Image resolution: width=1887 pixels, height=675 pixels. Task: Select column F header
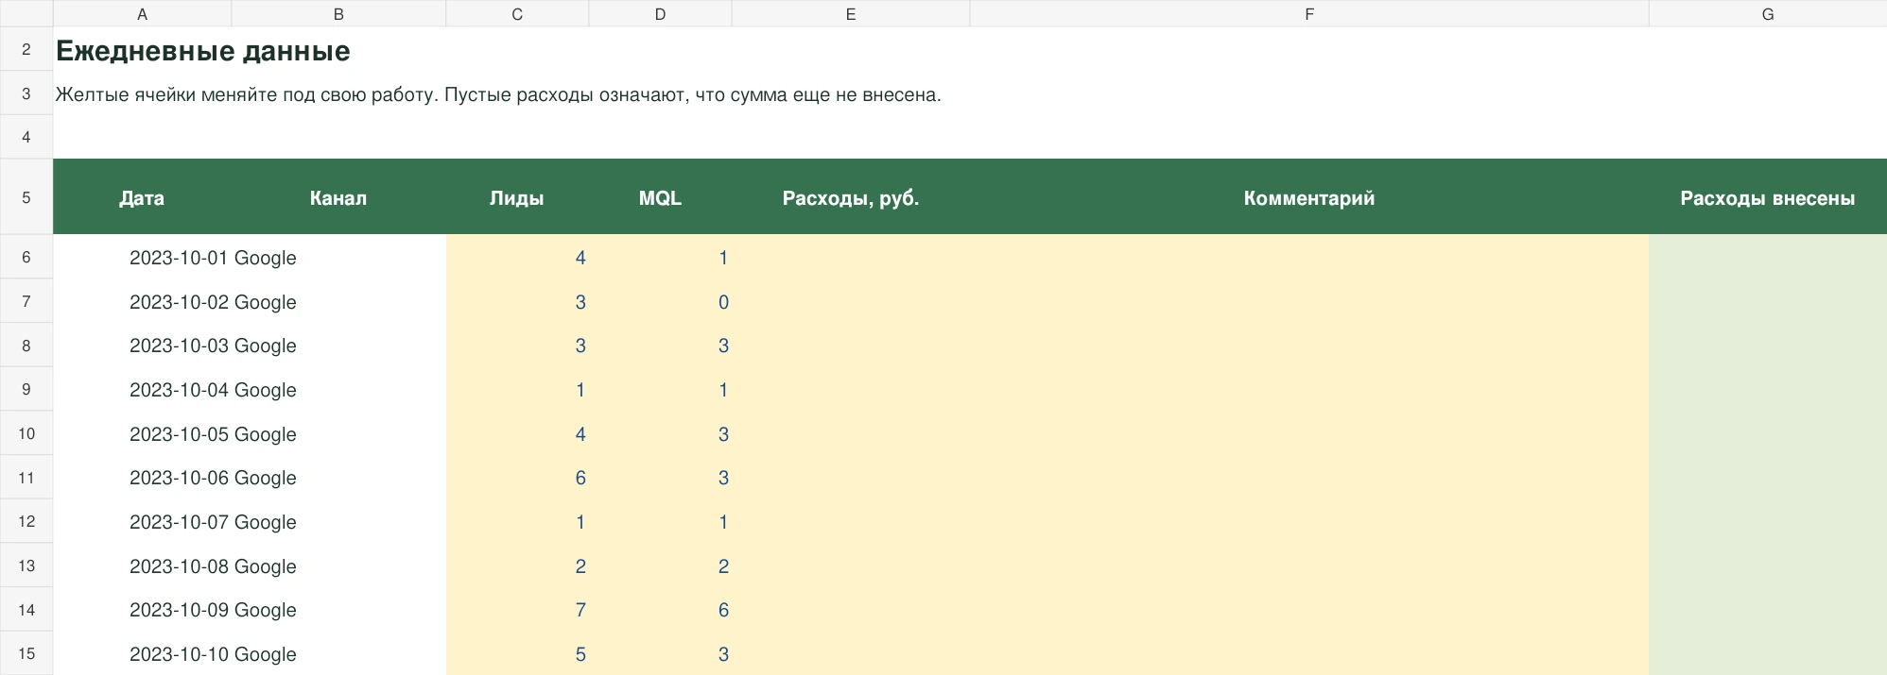(x=1308, y=13)
